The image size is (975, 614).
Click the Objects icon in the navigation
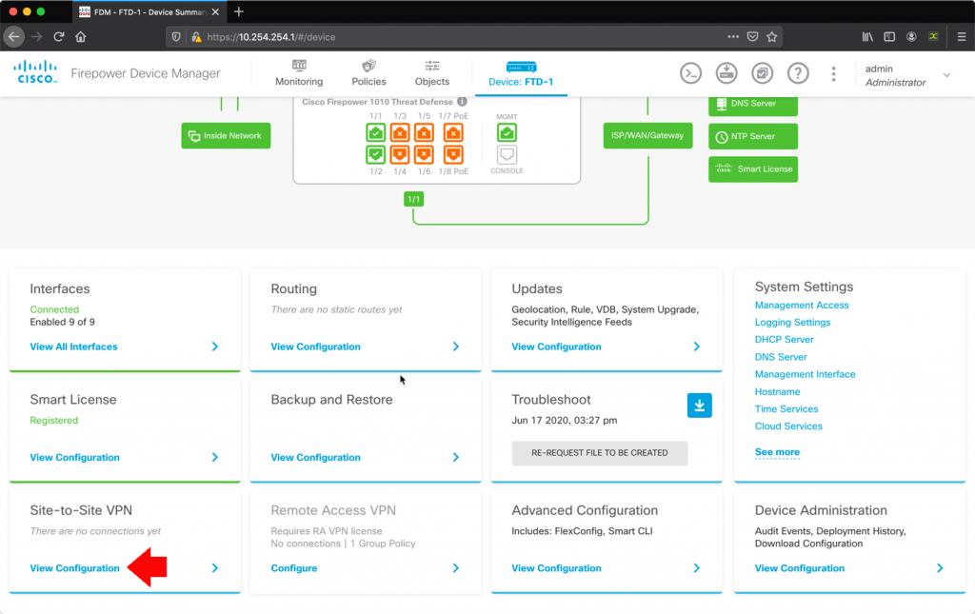[431, 73]
